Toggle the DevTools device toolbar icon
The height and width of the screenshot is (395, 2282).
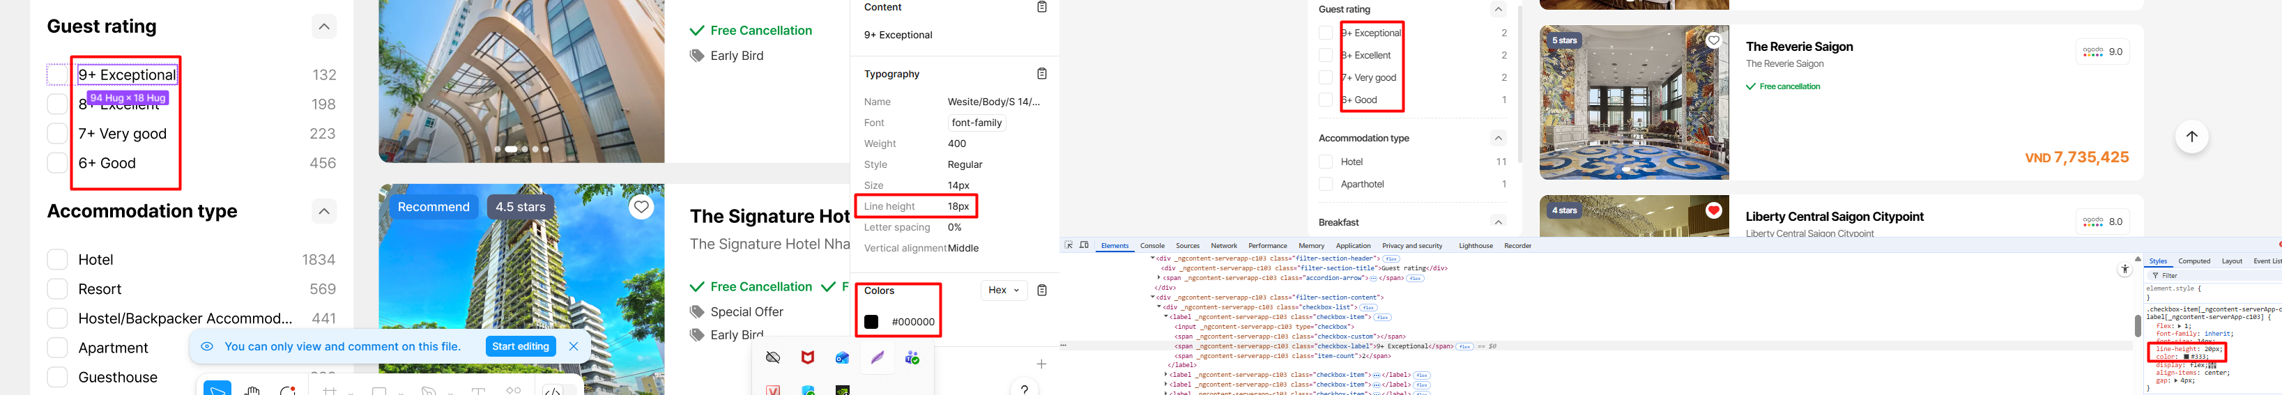point(1083,245)
